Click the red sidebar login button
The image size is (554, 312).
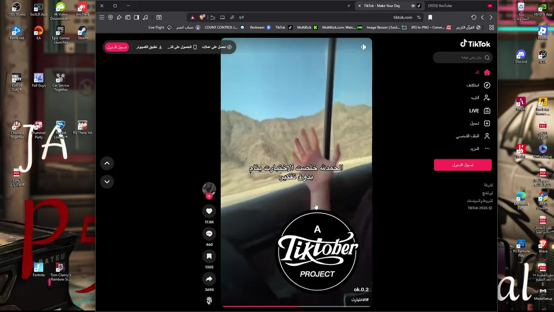click(463, 165)
